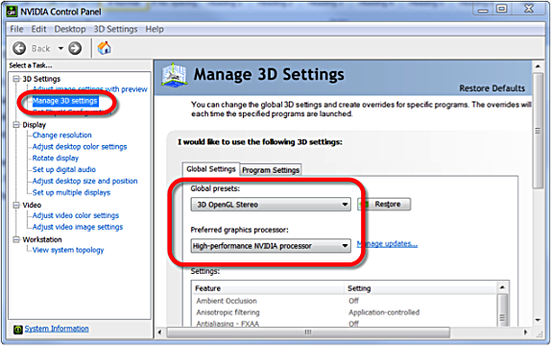Open the Help menu
Screen dimensions: 551x346
point(155,29)
